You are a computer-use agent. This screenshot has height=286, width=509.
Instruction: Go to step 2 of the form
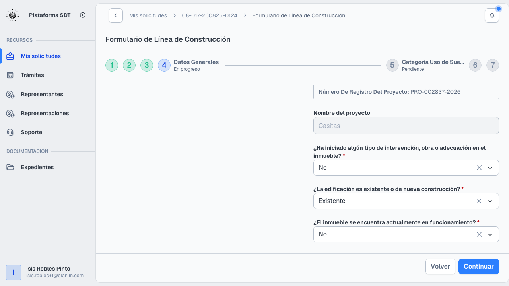pyautogui.click(x=129, y=65)
